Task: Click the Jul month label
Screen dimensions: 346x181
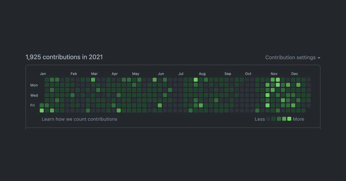Action: pos(181,74)
